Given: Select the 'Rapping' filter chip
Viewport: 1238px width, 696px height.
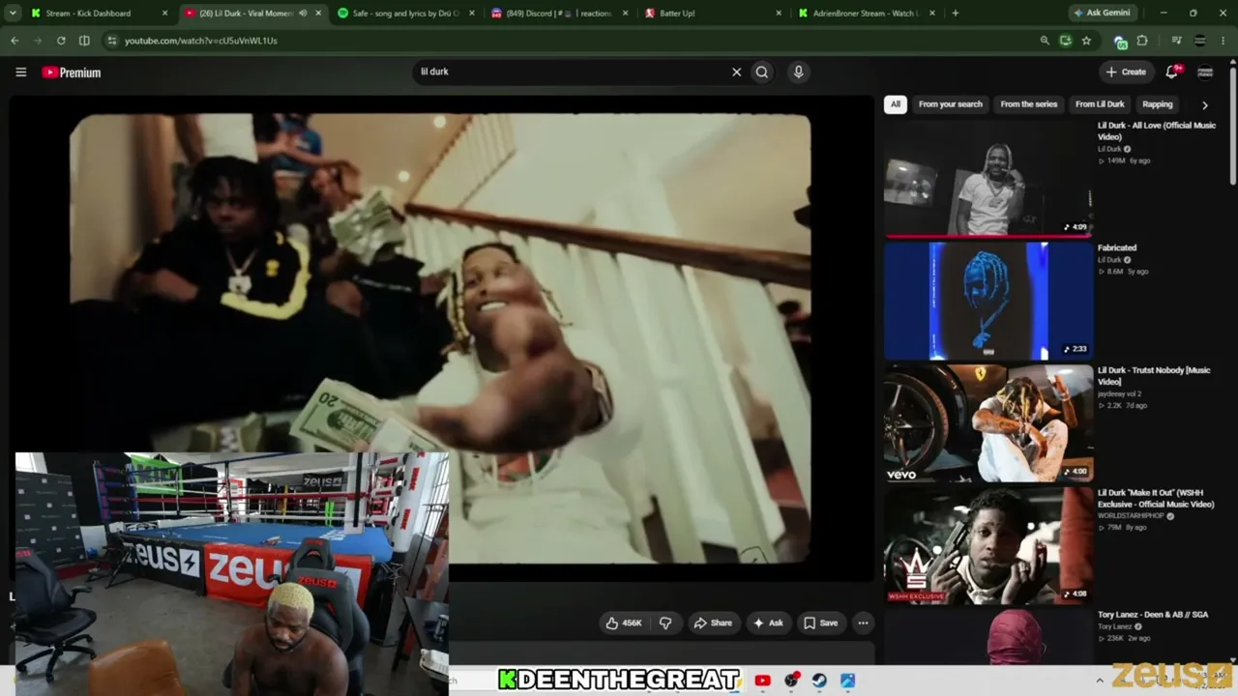Looking at the screenshot, I should click(x=1157, y=104).
